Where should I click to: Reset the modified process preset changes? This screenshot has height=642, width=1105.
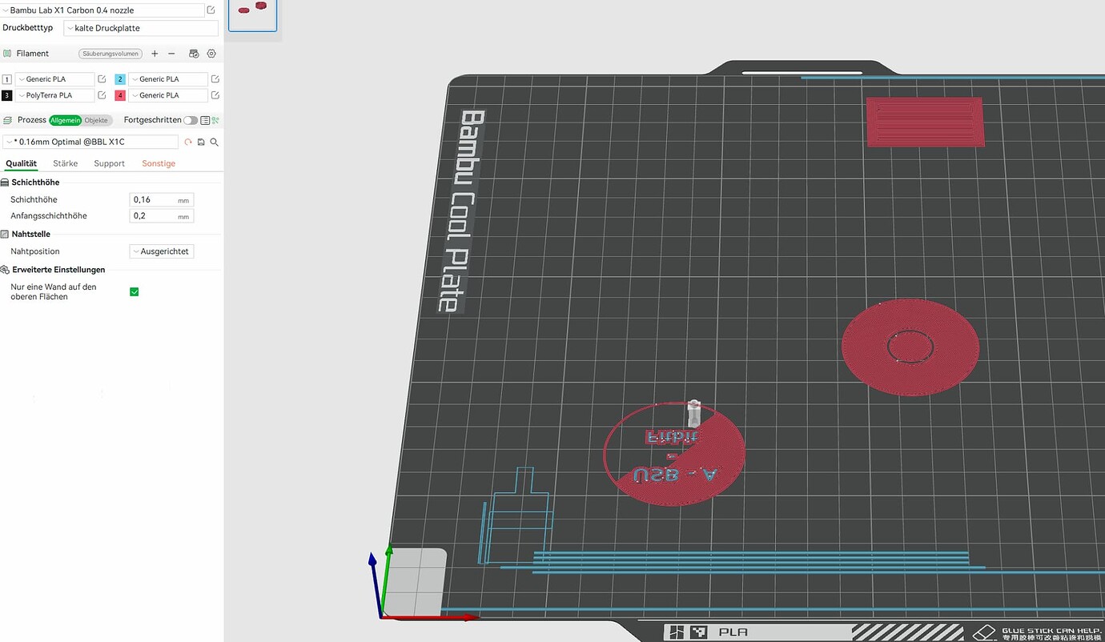pyautogui.click(x=188, y=142)
